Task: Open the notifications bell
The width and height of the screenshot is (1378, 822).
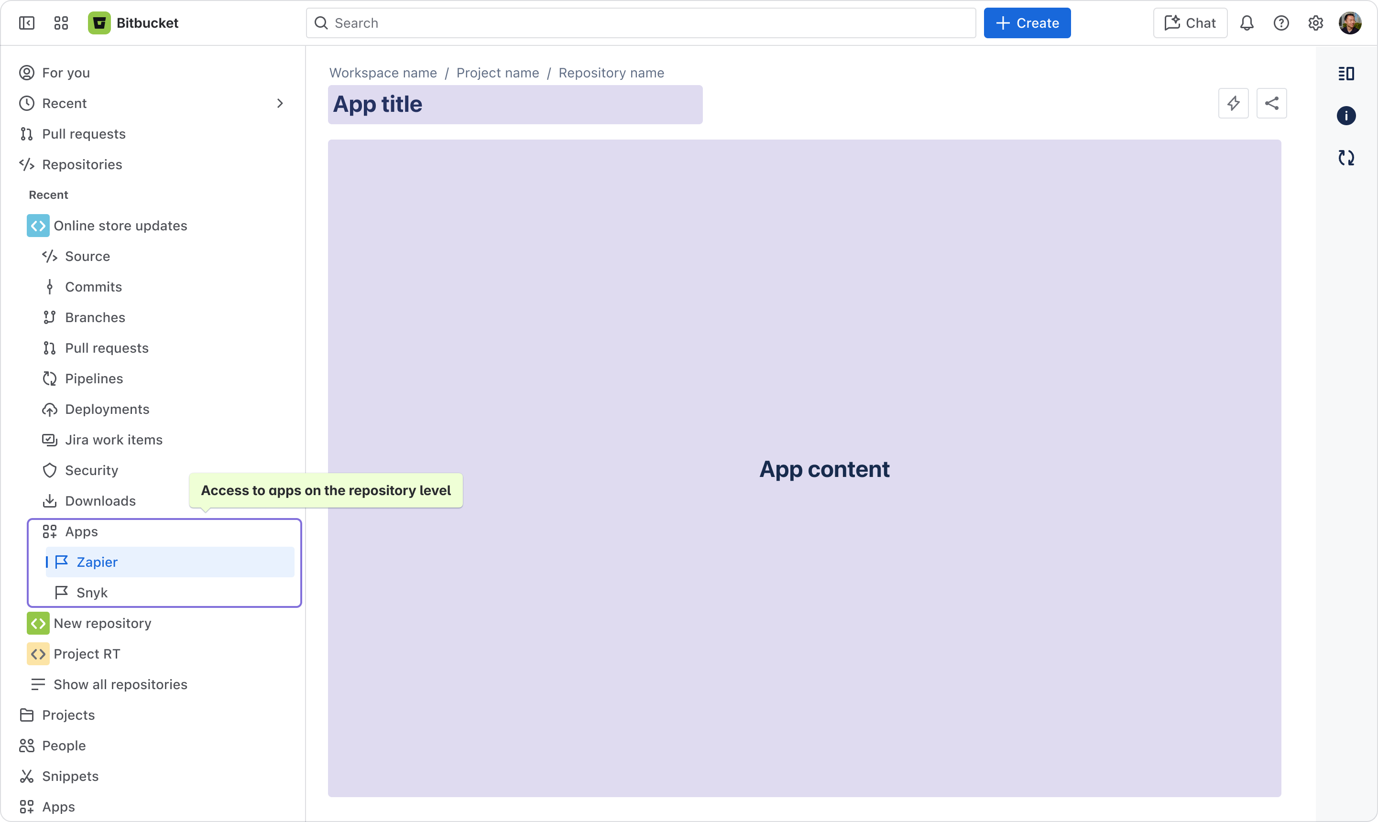Action: pyautogui.click(x=1247, y=23)
